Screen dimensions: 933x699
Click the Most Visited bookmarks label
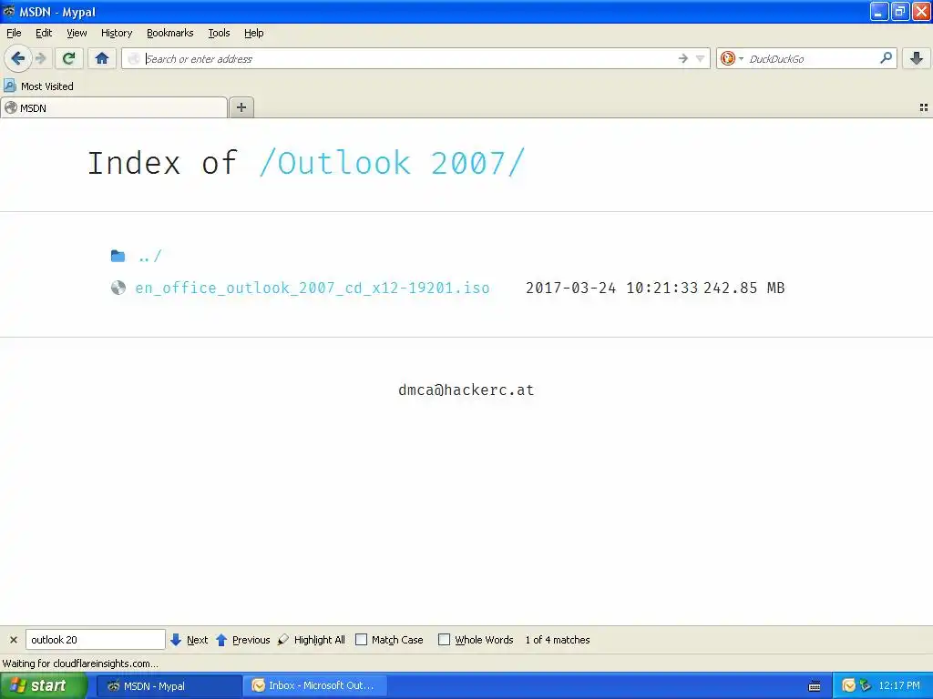[47, 86]
